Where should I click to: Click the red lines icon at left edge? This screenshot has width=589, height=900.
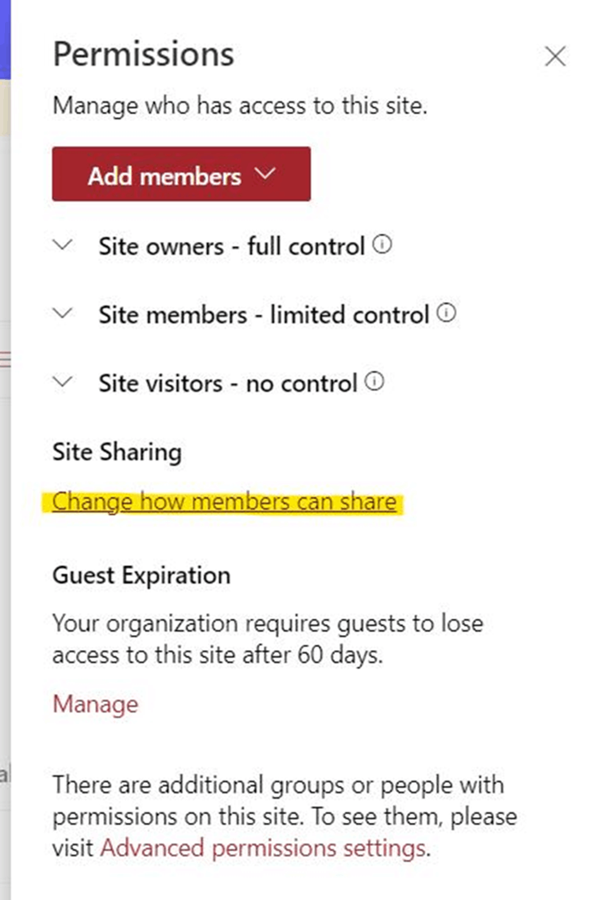5,359
